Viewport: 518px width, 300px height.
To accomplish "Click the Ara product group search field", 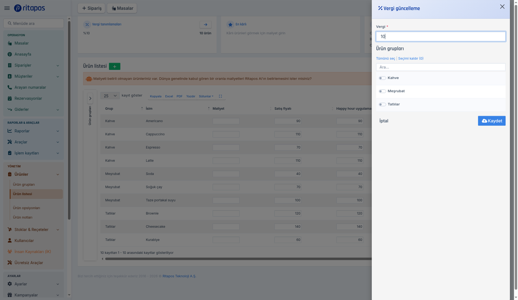I will [441, 67].
